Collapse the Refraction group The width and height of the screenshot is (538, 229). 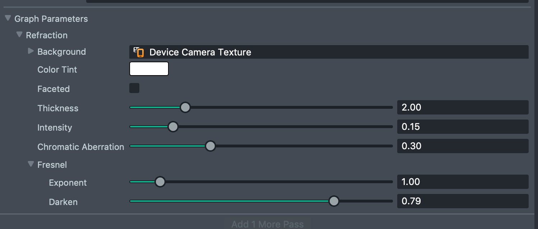pyautogui.click(x=19, y=35)
